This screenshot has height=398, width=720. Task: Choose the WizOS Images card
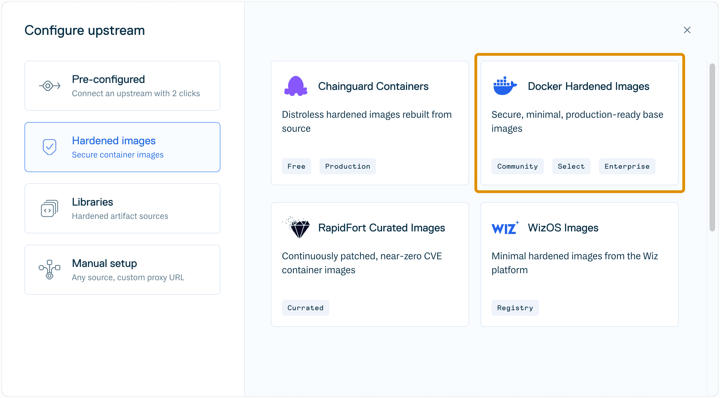[579, 265]
